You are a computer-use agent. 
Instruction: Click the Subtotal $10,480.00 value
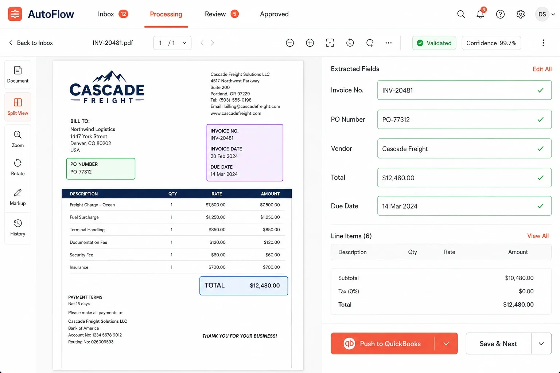[519, 278]
